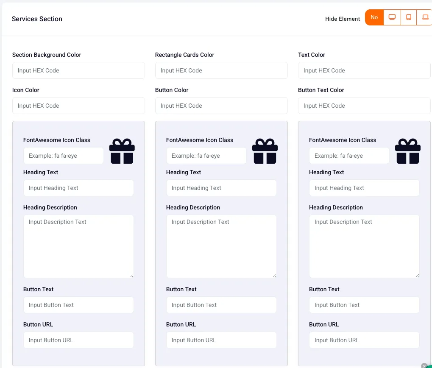Select the Icon Color HEX input

tap(78, 106)
